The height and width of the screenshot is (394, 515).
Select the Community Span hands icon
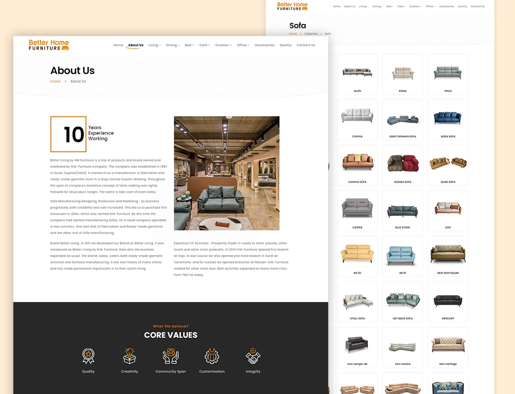tap(170, 356)
